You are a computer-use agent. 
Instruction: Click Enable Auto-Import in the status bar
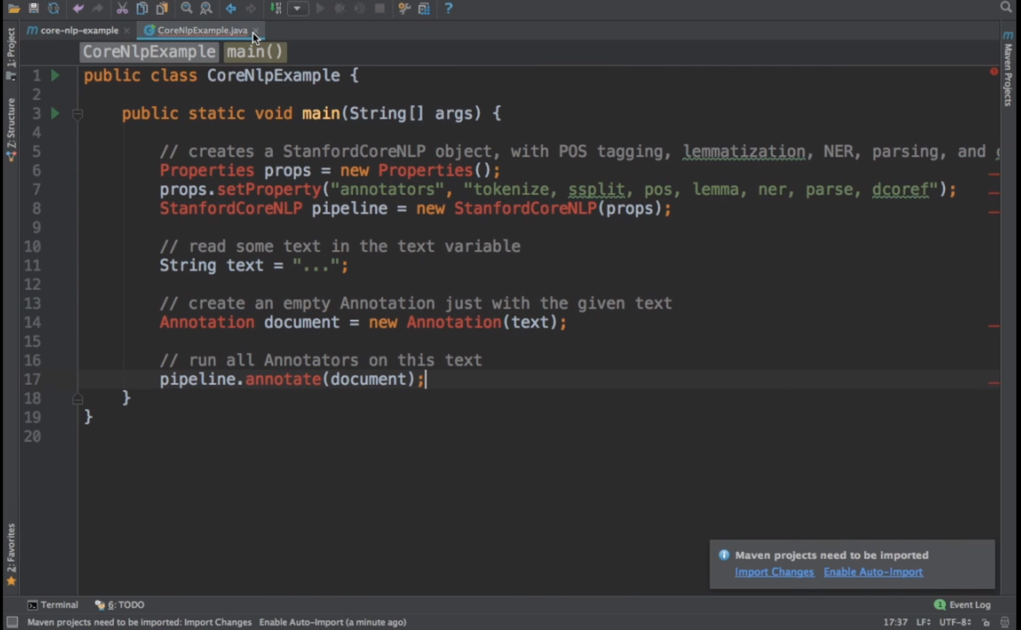click(301, 622)
